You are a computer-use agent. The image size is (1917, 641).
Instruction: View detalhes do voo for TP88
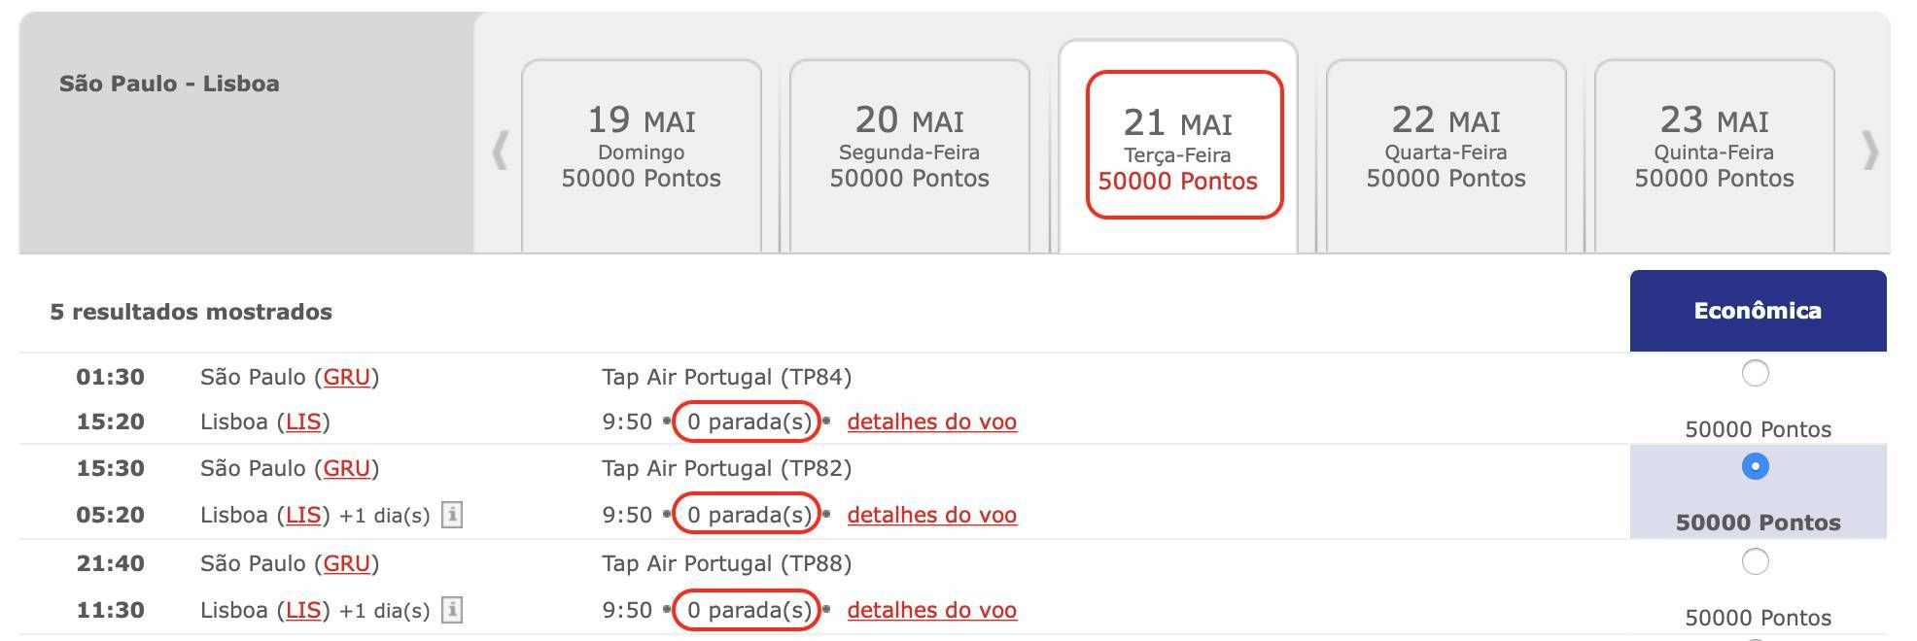(932, 610)
